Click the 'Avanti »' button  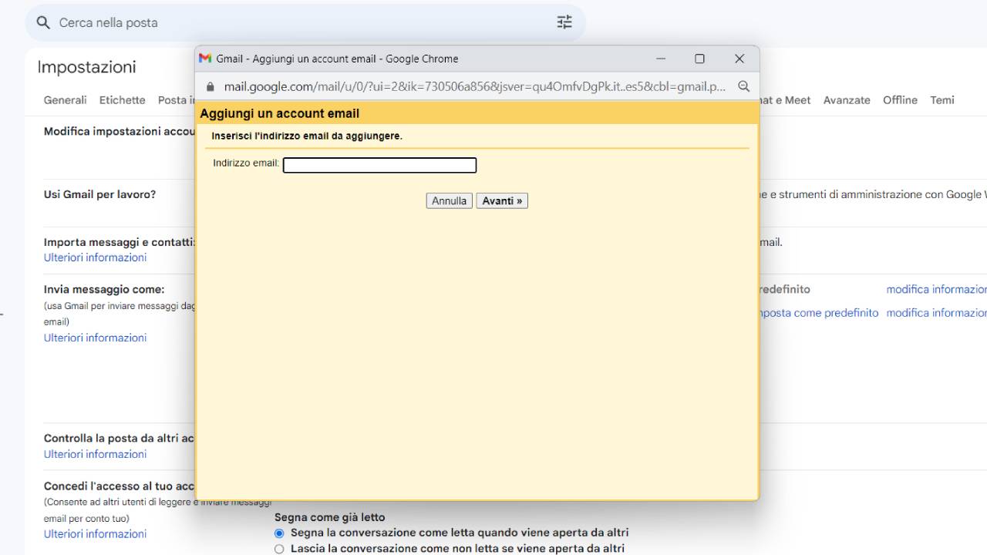tap(502, 200)
